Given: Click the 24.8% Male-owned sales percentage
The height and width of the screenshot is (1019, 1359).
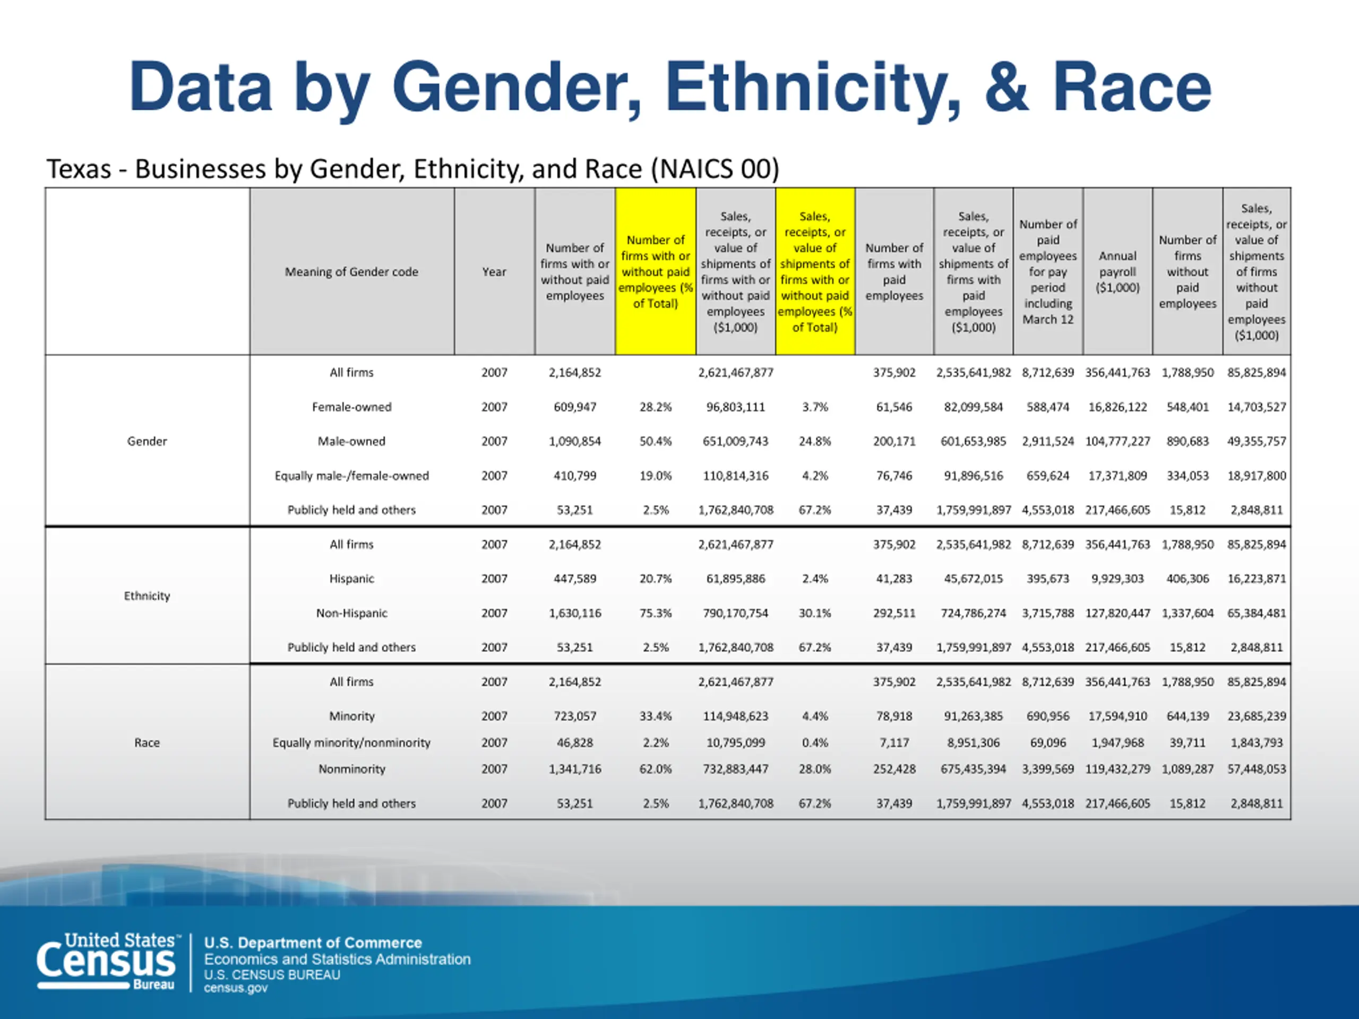Looking at the screenshot, I should click(x=815, y=441).
